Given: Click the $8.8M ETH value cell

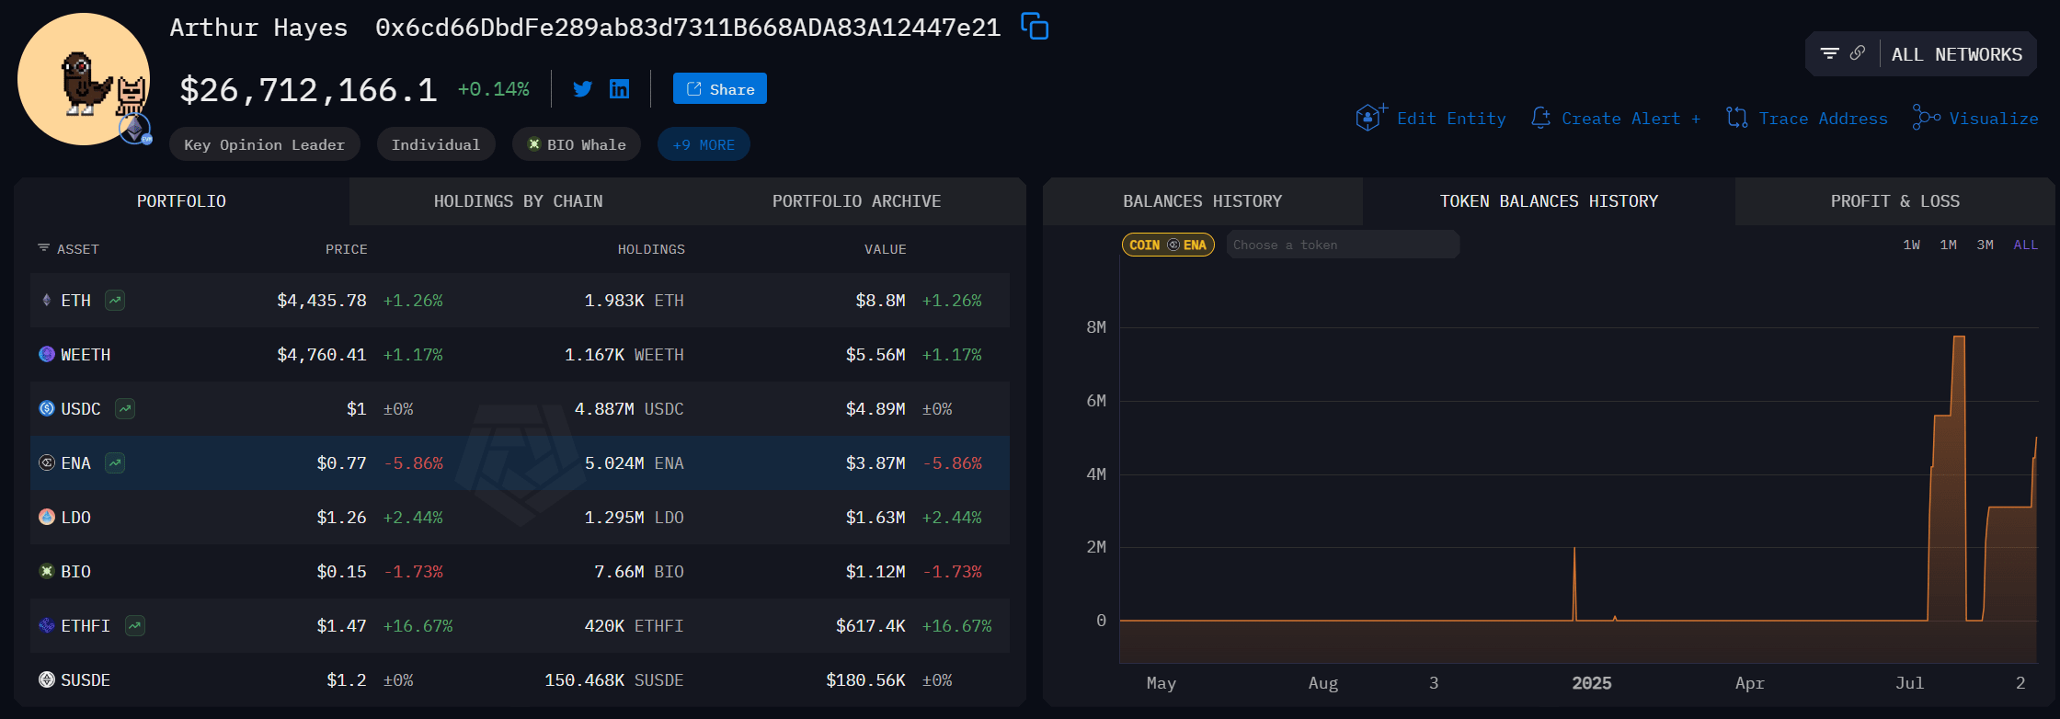Looking at the screenshot, I should [880, 301].
